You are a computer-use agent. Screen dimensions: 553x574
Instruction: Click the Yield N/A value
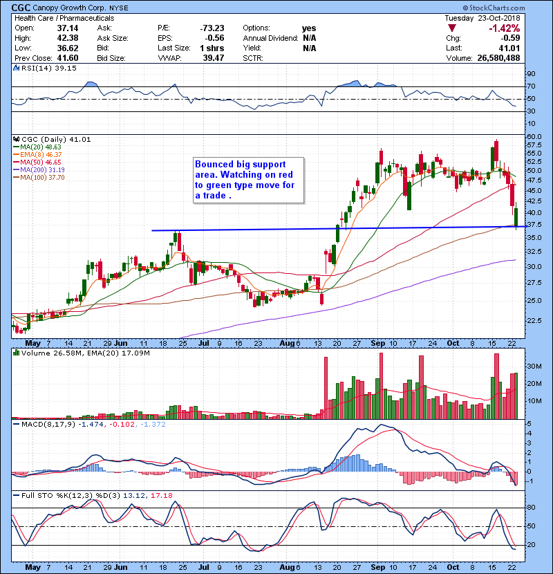[310, 48]
